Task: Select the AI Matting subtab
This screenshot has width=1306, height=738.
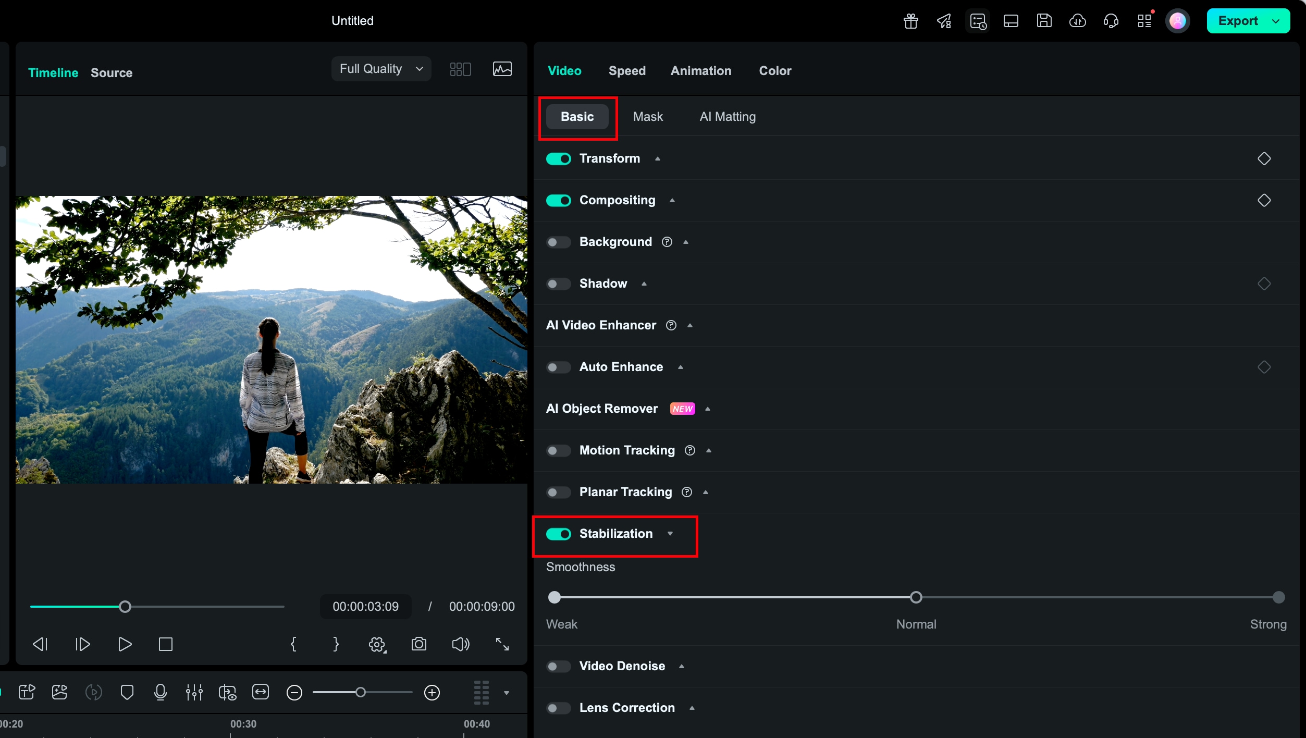Action: coord(728,117)
